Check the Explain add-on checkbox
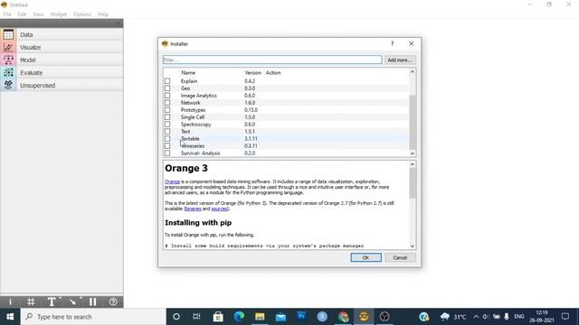 pos(167,81)
